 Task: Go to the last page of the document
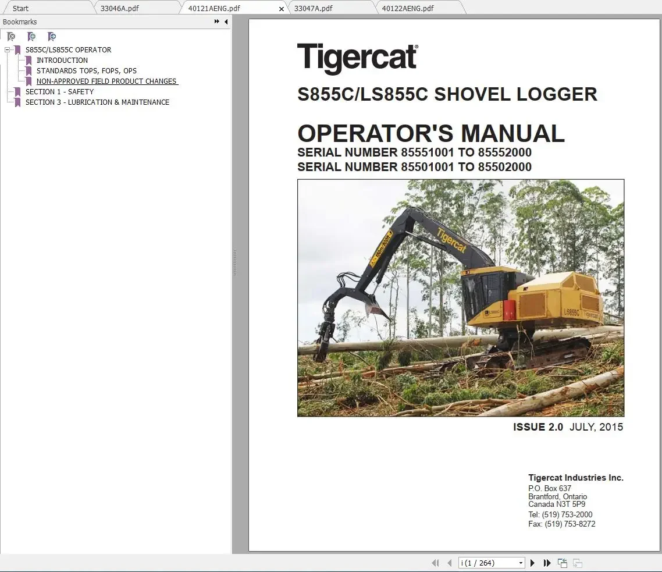(x=547, y=562)
